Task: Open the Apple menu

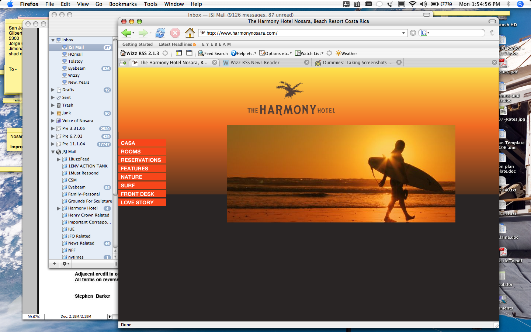Action: [x=10, y=4]
